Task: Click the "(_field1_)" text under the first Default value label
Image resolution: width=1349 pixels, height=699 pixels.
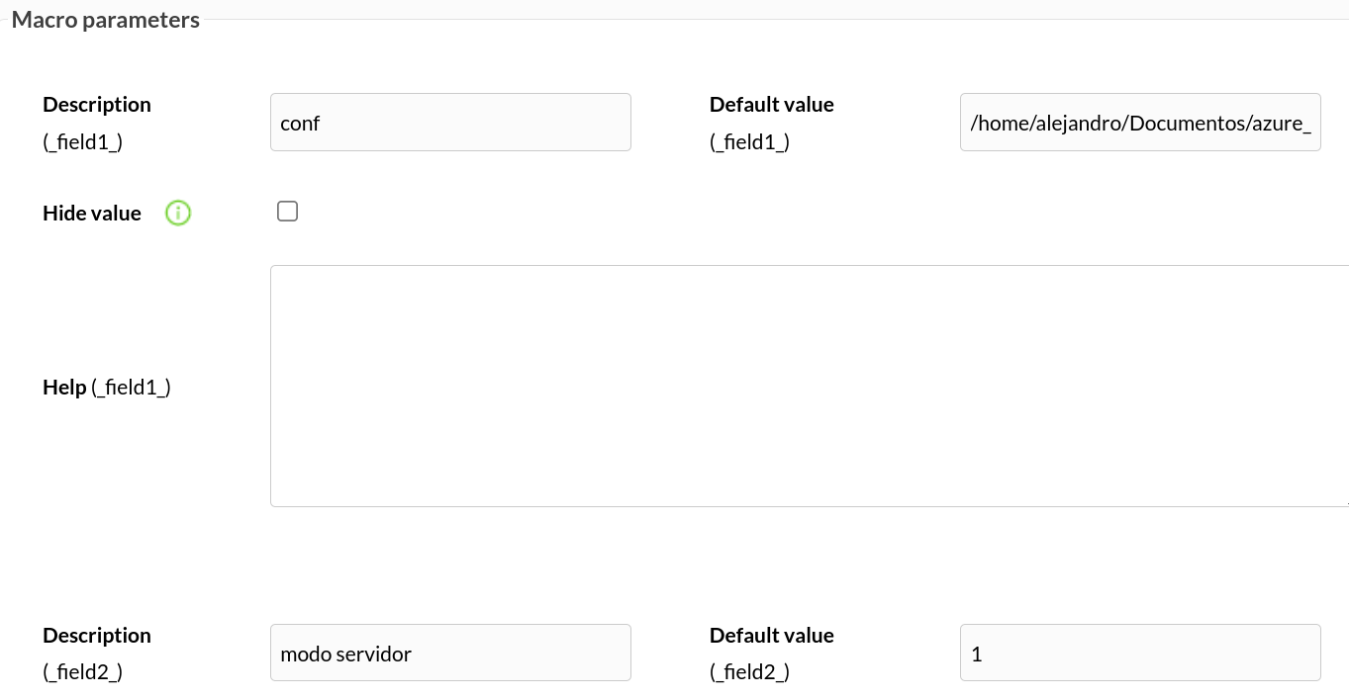Action: [x=750, y=142]
